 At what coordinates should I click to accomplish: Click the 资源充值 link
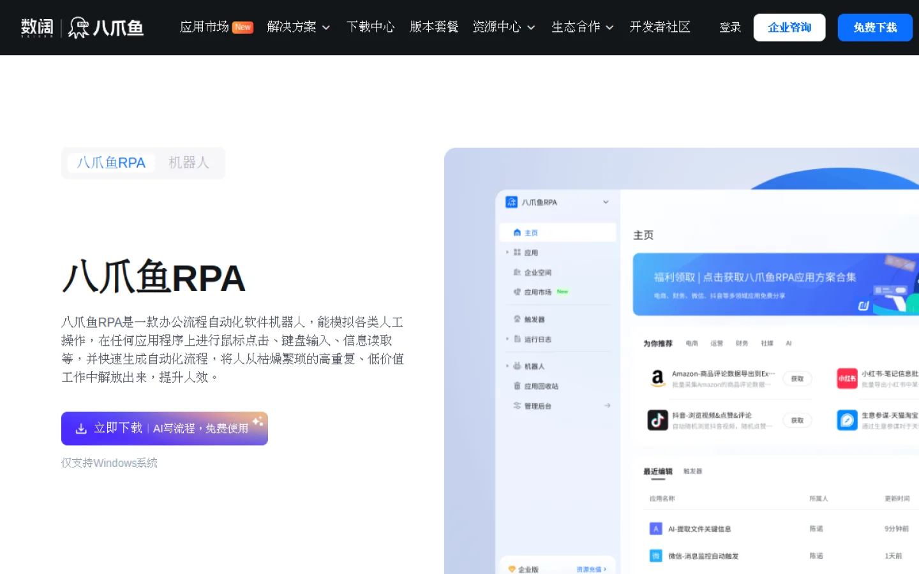591,570
